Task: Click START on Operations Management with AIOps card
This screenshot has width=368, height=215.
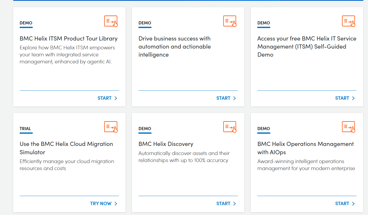Action: tap(342, 204)
